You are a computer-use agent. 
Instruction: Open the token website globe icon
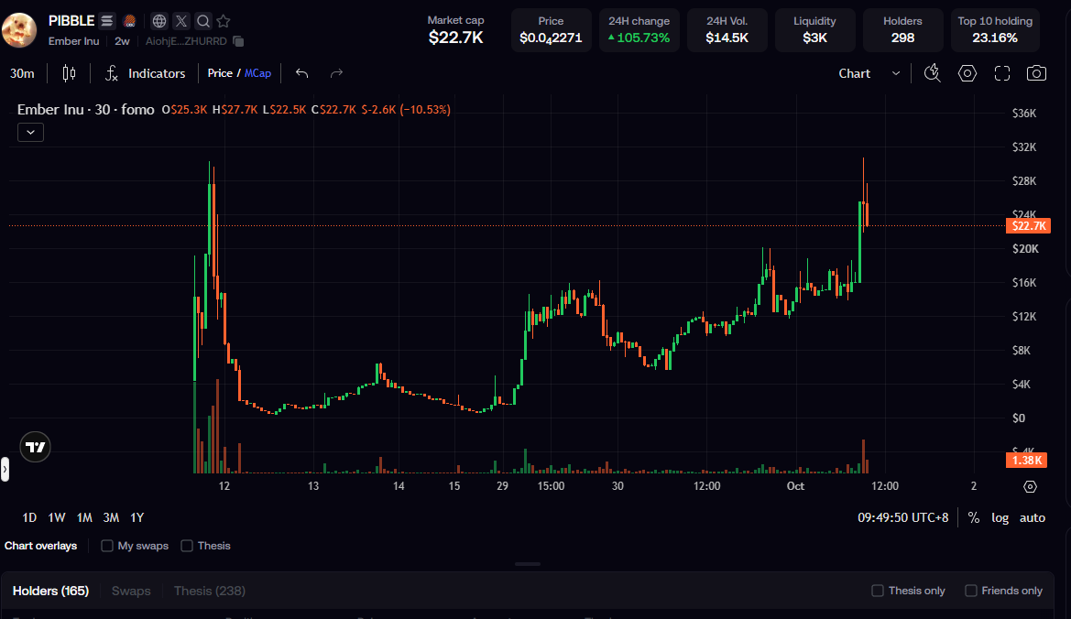[x=159, y=21]
